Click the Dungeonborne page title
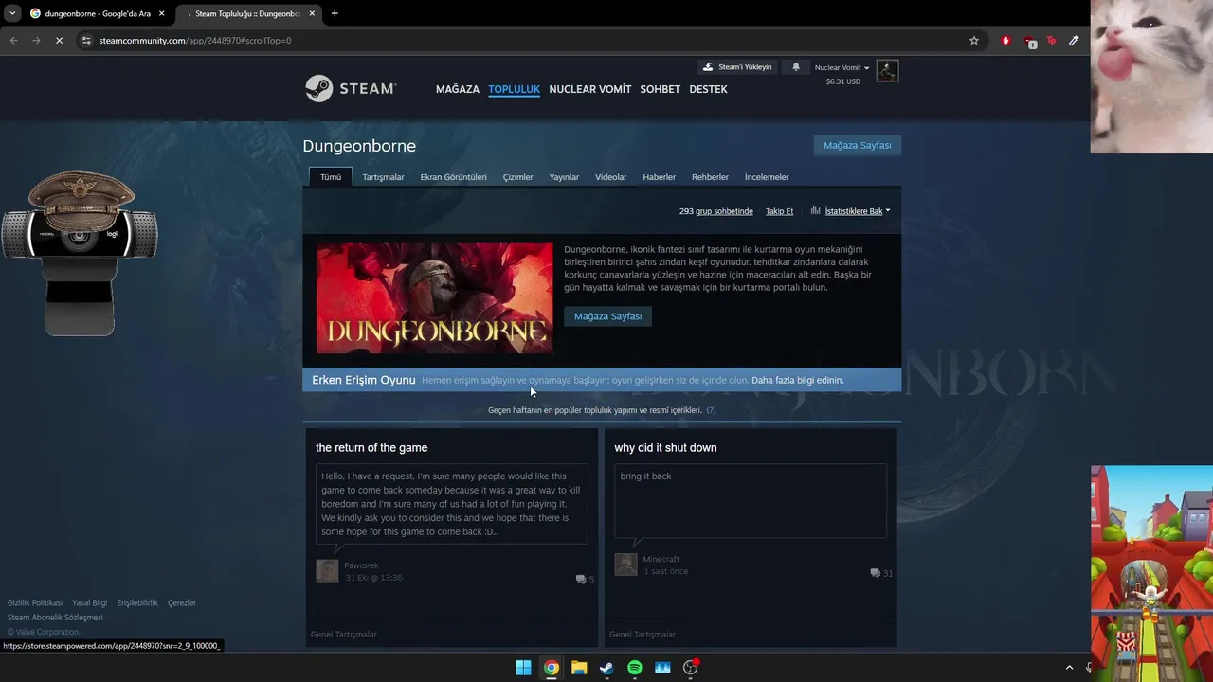Viewport: 1213px width, 682px height. pyautogui.click(x=359, y=146)
